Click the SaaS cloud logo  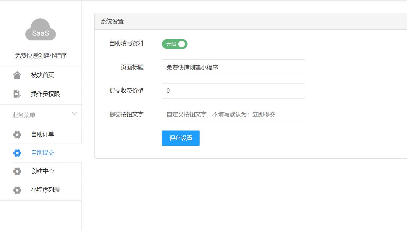[41, 30]
